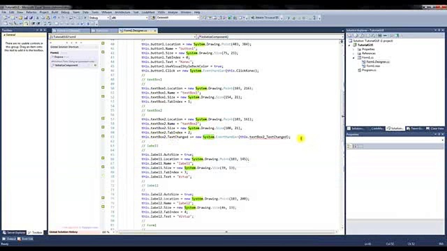
Task: Click the "// textBox2" comment line
Action: coord(152,111)
